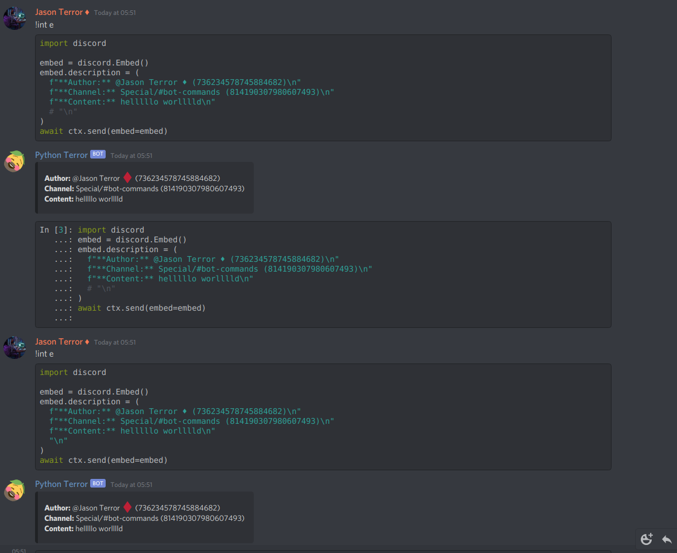
Task: Click timestamp 'Today at 05:51' of the first Python Terror reply
Action: coord(131,156)
